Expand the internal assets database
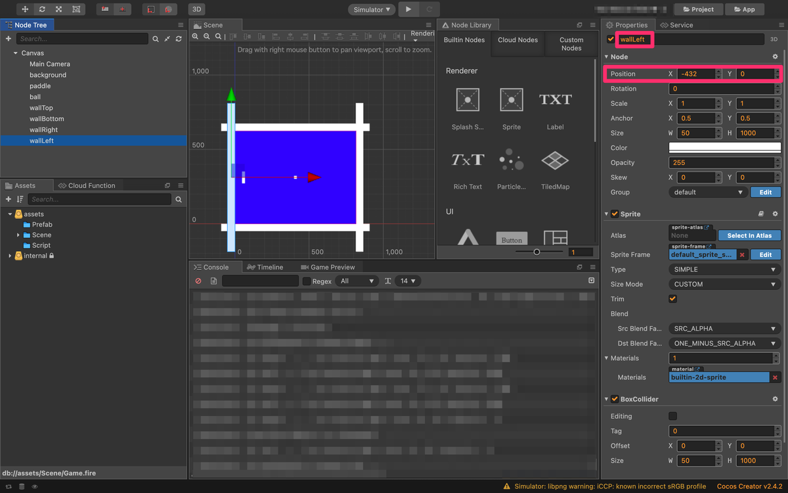 tap(10, 256)
